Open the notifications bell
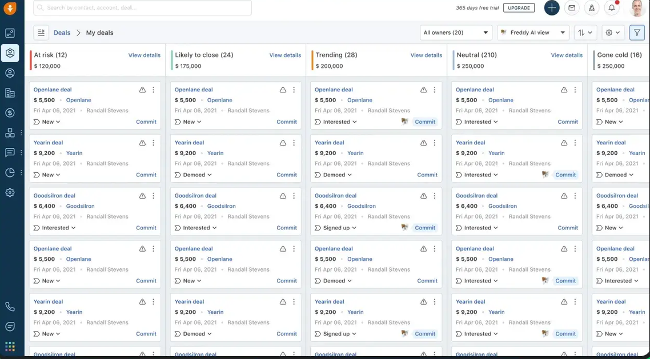The image size is (650, 359). (612, 7)
